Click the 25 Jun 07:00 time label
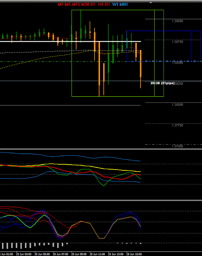Screen dimensions: 202x256 pos(60,254)
